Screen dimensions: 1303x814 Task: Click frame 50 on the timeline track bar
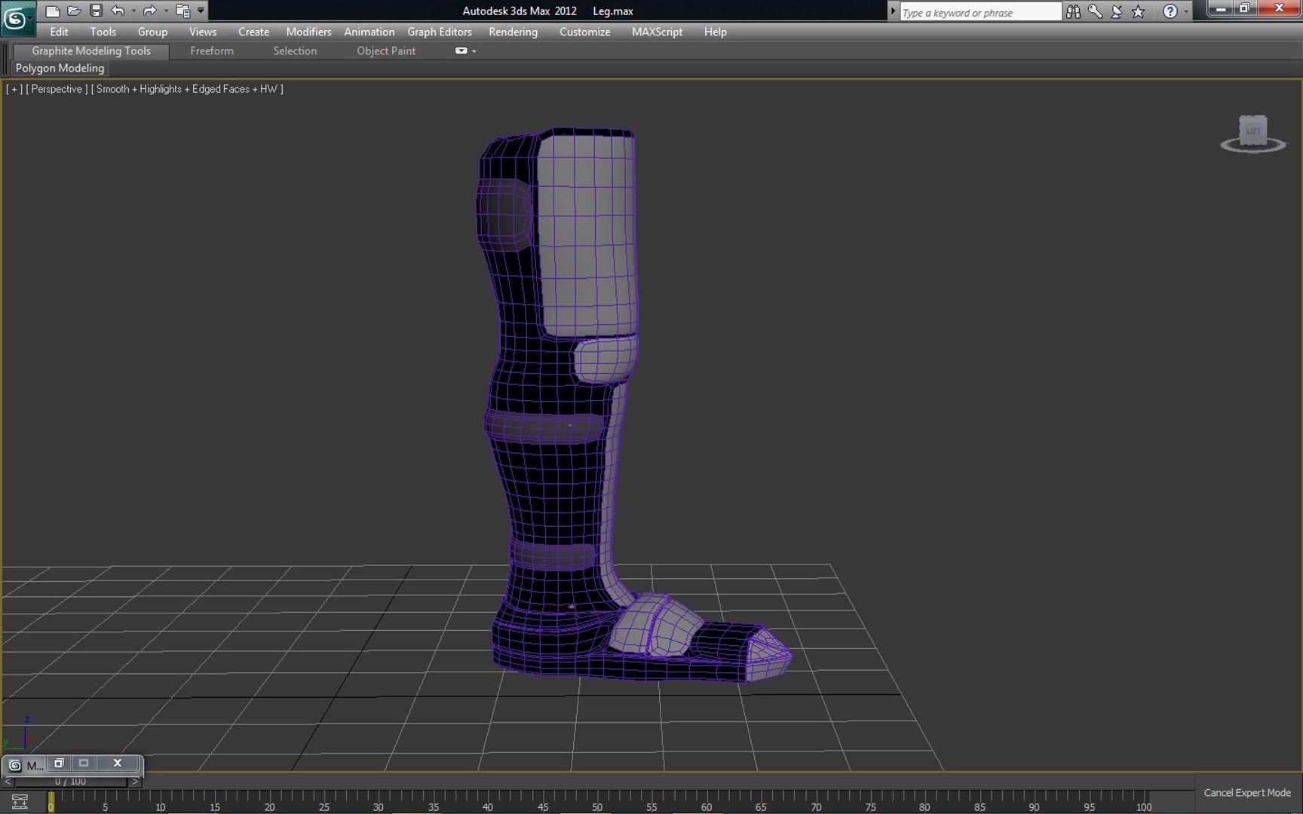597,800
